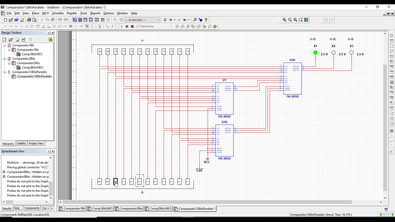Open the Grapher view
The width and height of the screenshot is (395, 222).
(x=97, y=20)
